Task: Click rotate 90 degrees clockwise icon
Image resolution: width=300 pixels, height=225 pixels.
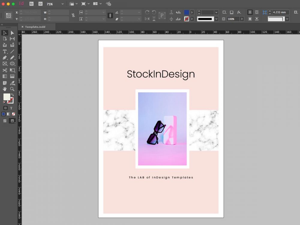Action: click(147, 12)
